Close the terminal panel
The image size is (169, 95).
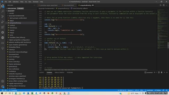pyautogui.click(x=167, y=73)
